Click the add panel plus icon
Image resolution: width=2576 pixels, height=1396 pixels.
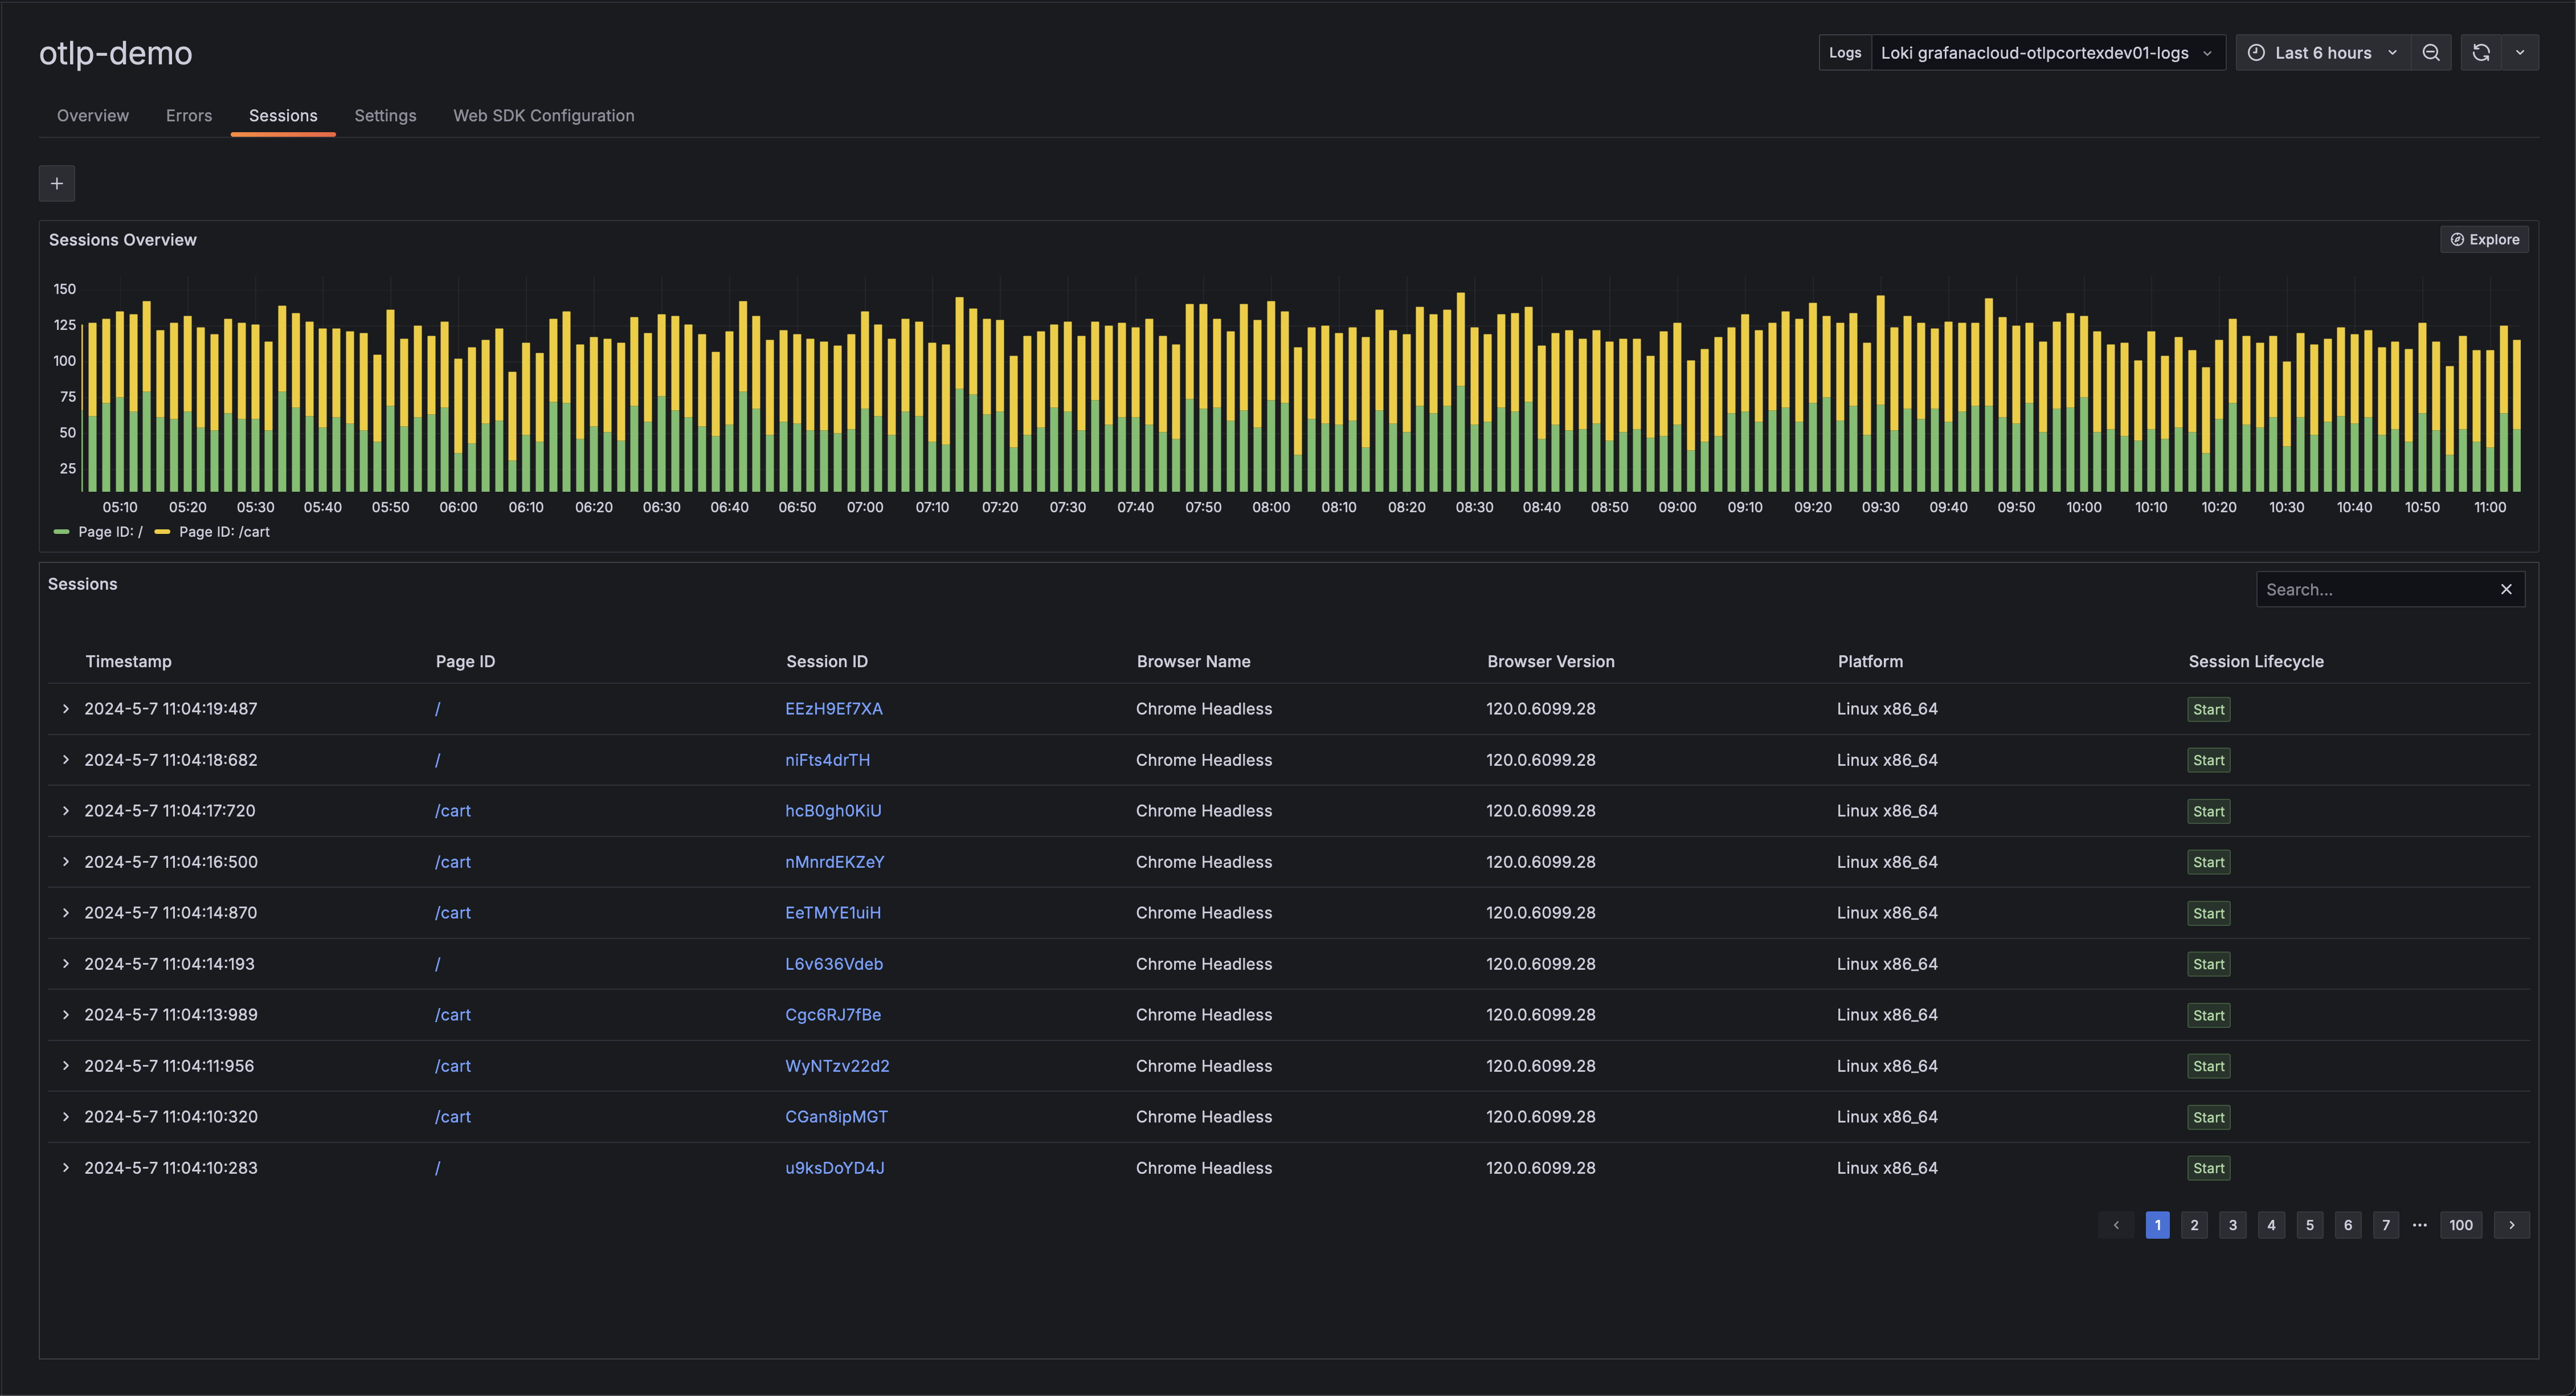click(x=56, y=183)
